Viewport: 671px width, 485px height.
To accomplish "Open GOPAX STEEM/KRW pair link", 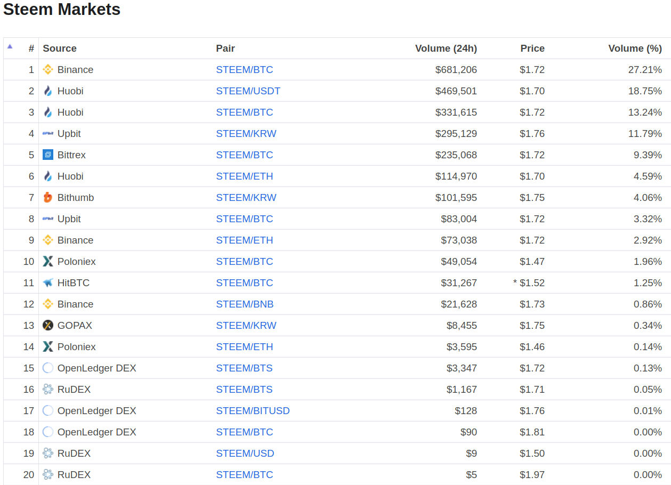I will [x=246, y=325].
